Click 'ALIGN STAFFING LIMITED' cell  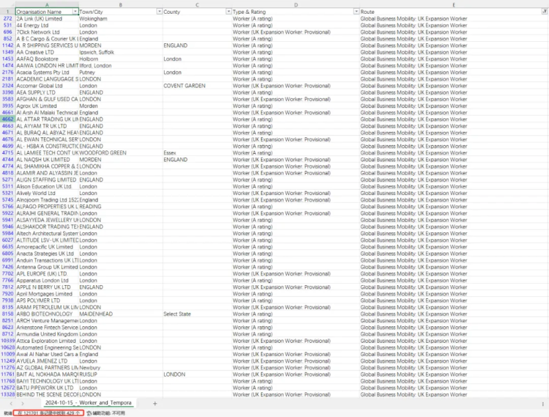(47, 180)
